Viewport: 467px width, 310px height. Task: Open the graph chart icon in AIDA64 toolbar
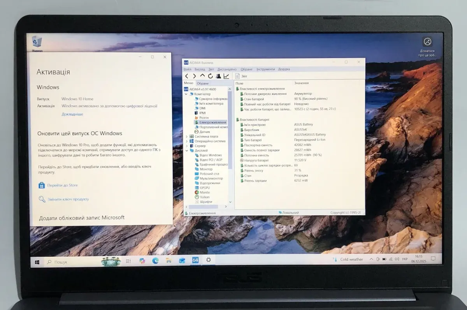point(226,76)
